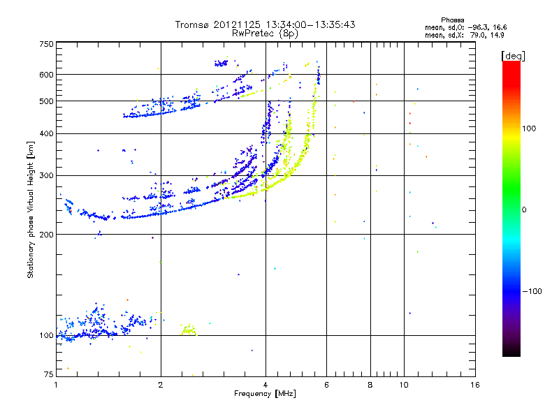Click the y-axis height label "100"
The width and height of the screenshot is (559, 419).
46,335
